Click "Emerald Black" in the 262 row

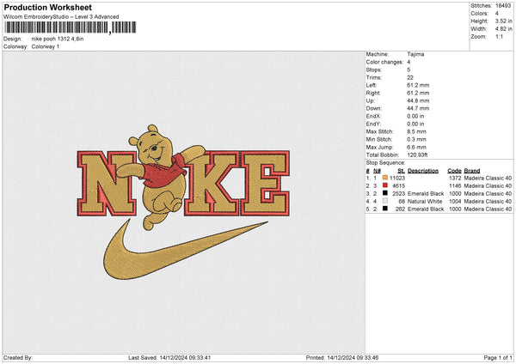(426, 209)
